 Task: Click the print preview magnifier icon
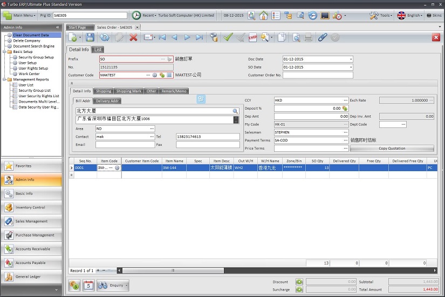[296, 37]
